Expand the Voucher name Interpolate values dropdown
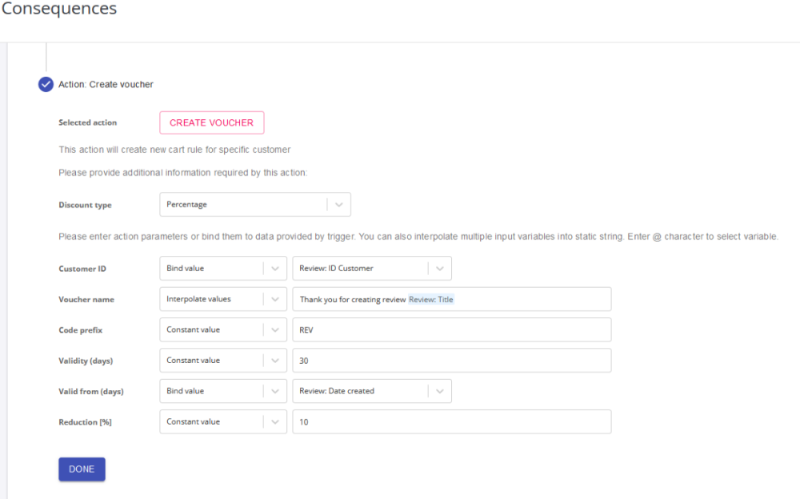The width and height of the screenshot is (800, 499). (x=222, y=299)
